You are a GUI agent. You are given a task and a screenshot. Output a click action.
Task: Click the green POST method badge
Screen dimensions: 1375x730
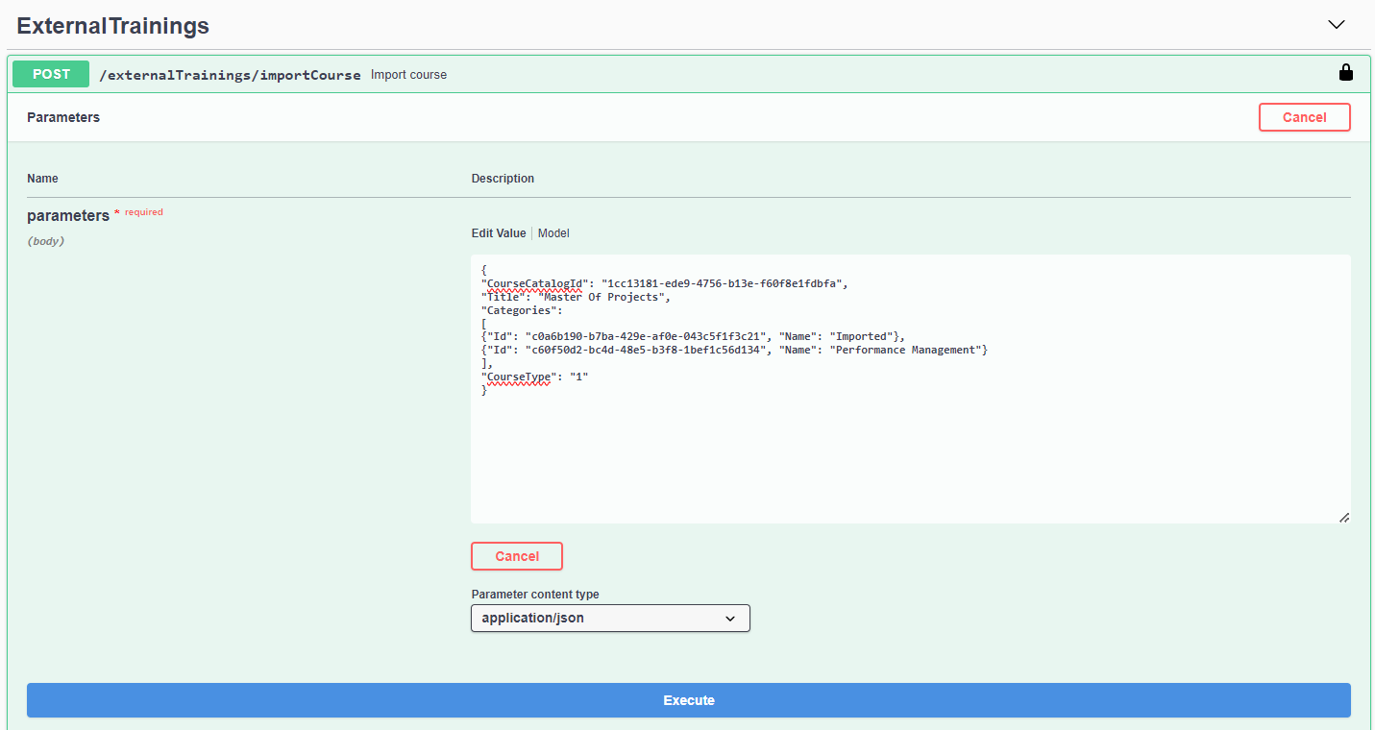point(51,74)
